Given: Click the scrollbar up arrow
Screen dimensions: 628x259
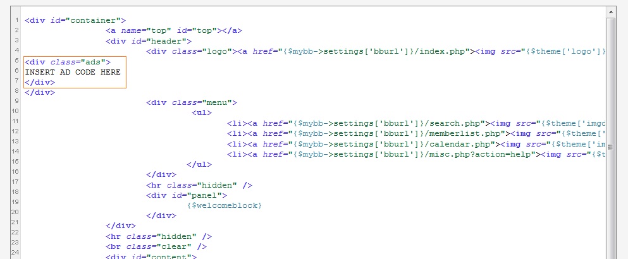Looking at the screenshot, I should 611,11.
